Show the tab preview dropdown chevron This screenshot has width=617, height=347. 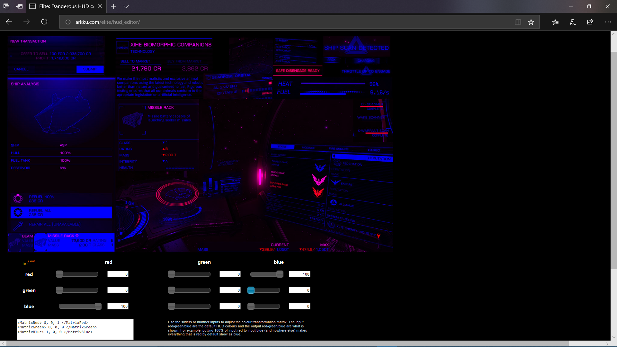point(126,6)
